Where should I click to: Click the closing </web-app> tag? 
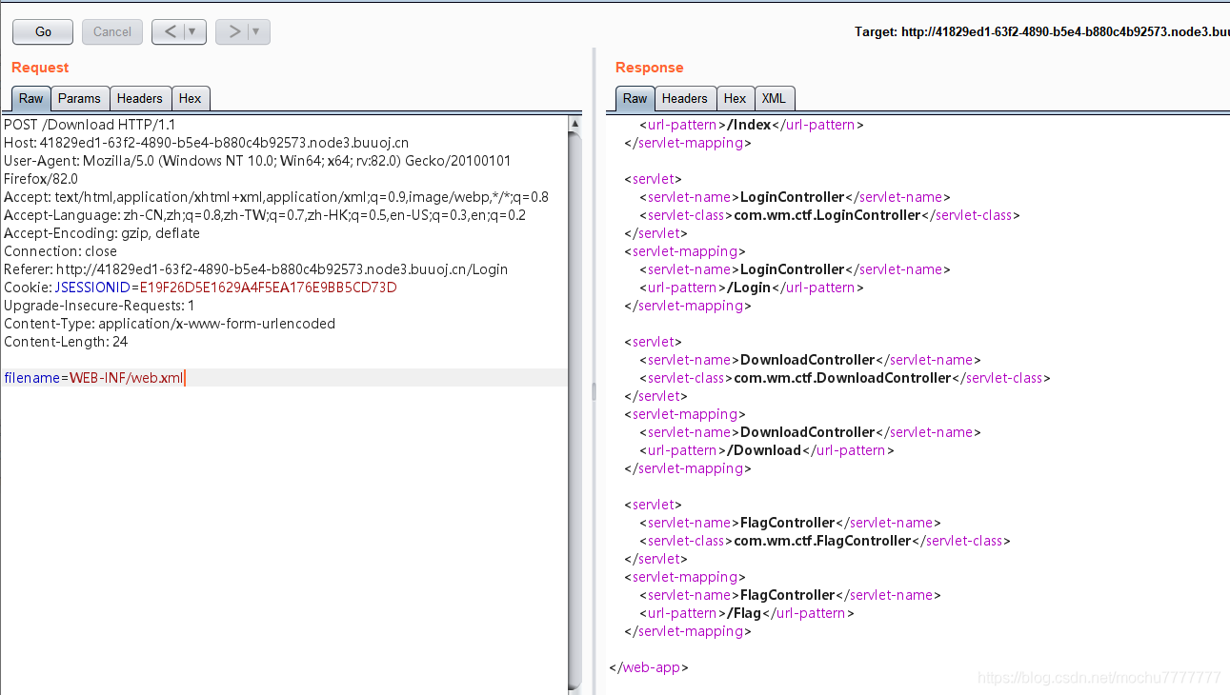(x=648, y=667)
